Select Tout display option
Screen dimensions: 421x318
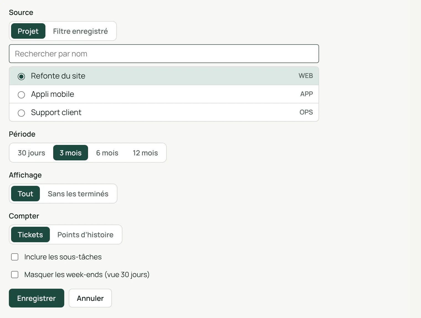coord(25,194)
